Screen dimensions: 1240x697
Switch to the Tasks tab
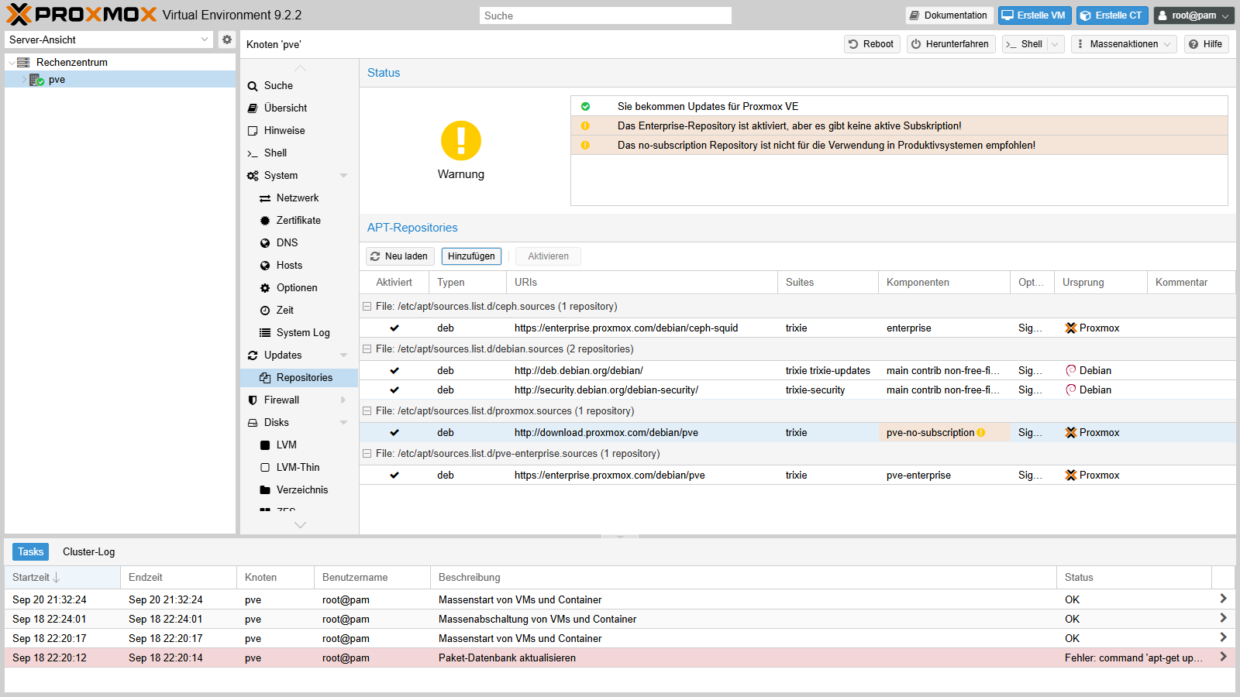point(30,551)
